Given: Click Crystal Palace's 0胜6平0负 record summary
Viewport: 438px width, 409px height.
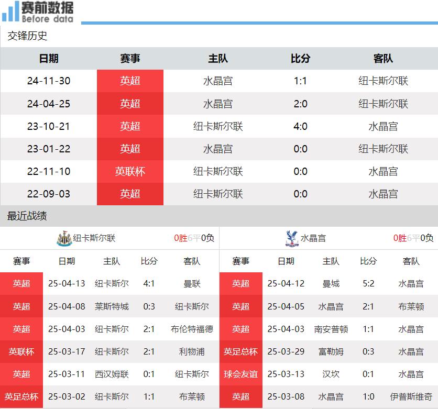Looking at the screenshot, I should point(413,238).
